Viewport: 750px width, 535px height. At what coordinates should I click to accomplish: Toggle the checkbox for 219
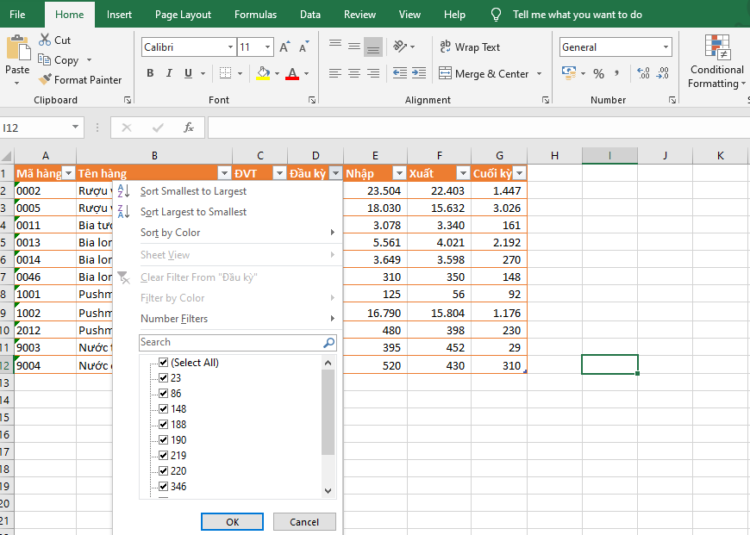coord(164,456)
